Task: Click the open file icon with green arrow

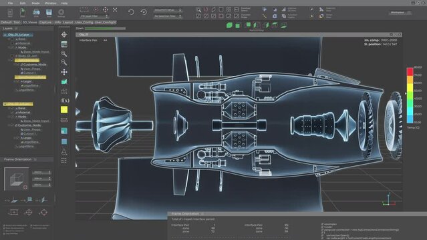Action: point(23,12)
